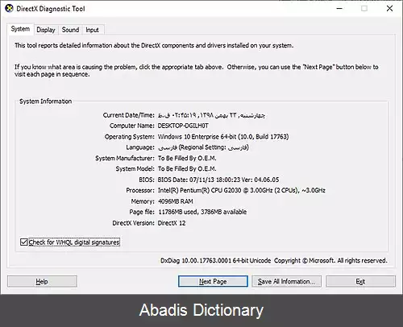403x327 pixels.
Task: Click the DirectX Version label
Action: click(x=134, y=223)
